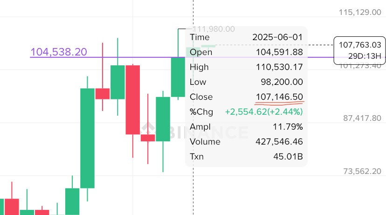386x215 pixels.
Task: Click the tallest green candlestick body
Action: click(x=87, y=138)
